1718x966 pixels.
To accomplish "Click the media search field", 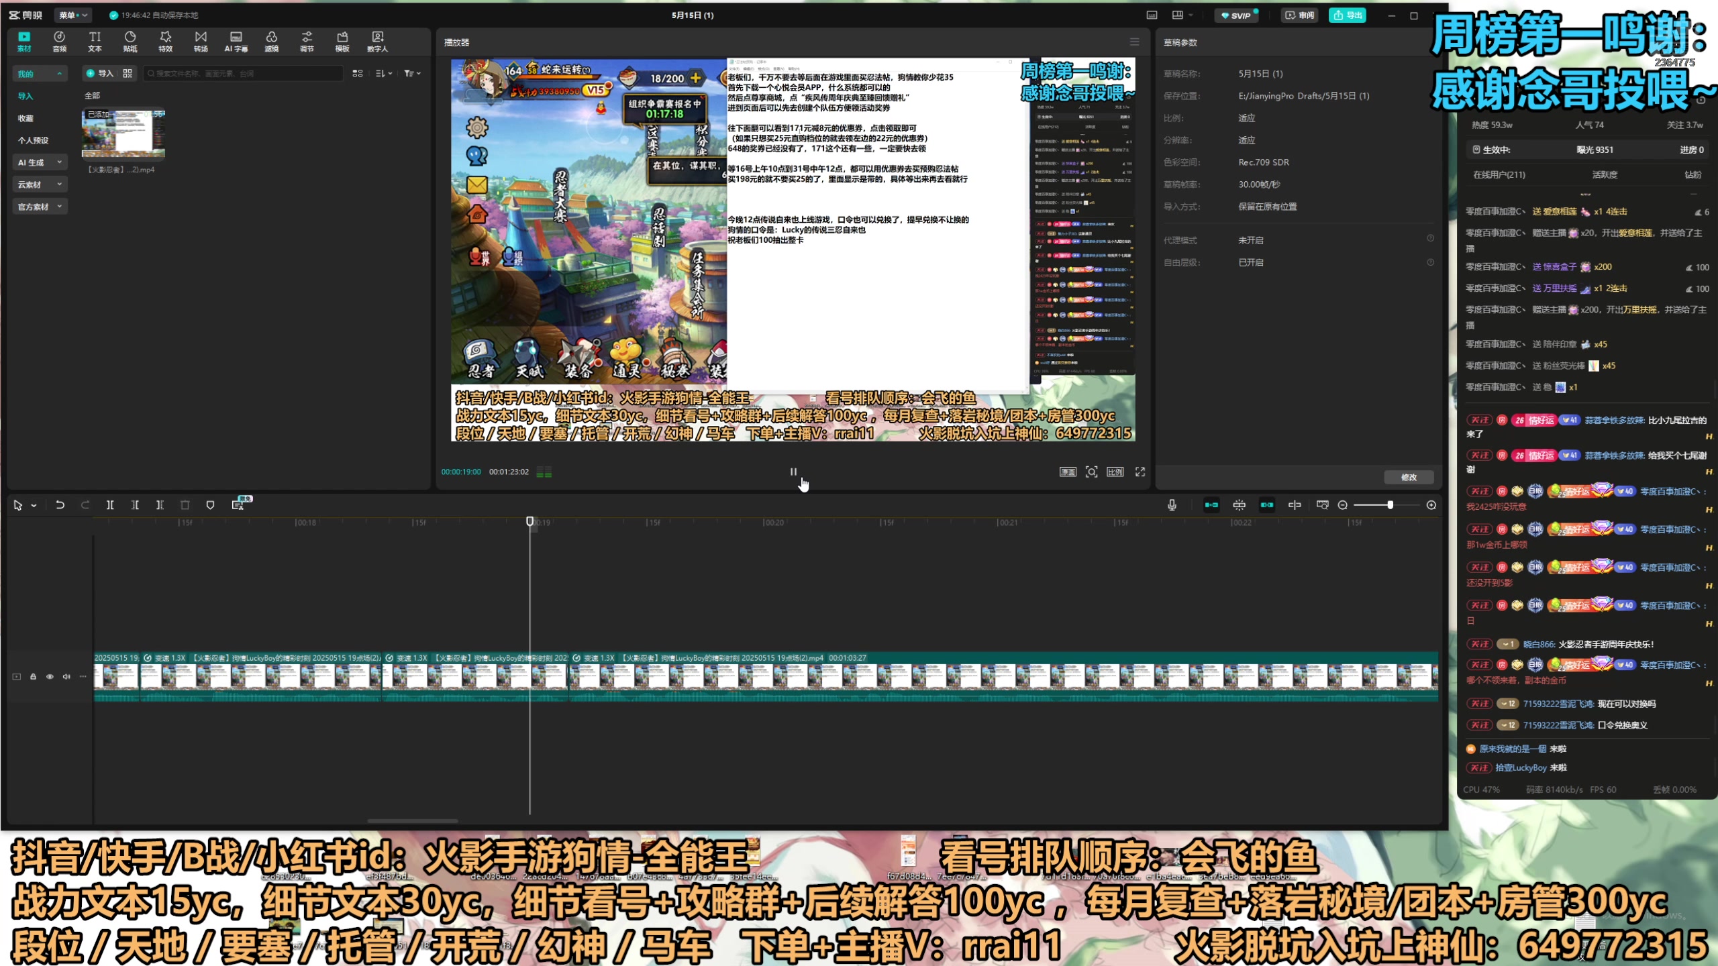I will click(243, 73).
